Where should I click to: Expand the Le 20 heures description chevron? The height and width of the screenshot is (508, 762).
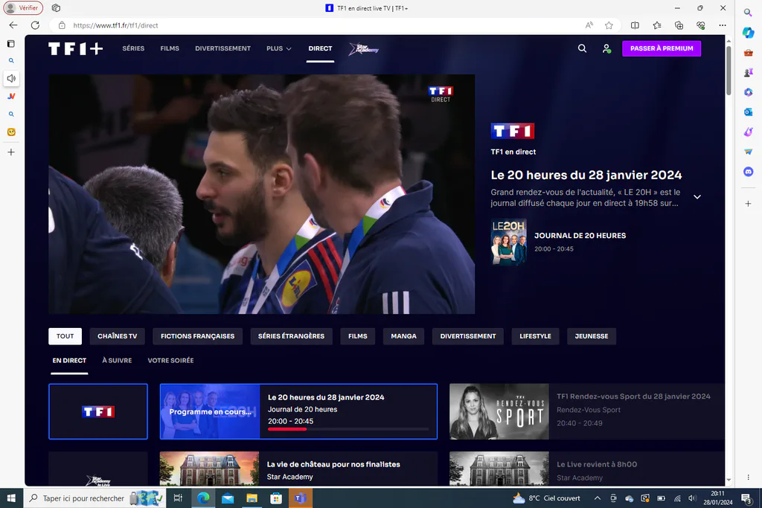(x=697, y=196)
